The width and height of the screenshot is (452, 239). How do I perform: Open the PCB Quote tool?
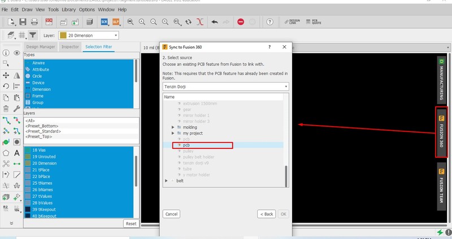(314, 22)
